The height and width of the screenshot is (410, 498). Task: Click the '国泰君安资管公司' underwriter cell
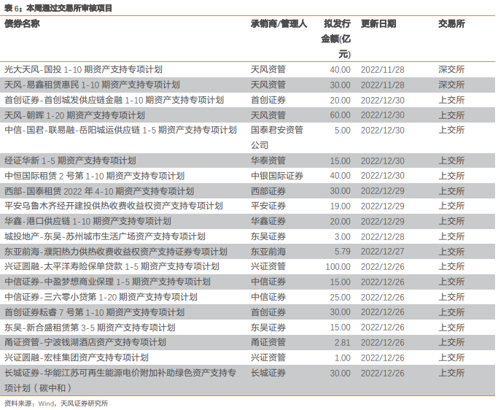(277, 138)
